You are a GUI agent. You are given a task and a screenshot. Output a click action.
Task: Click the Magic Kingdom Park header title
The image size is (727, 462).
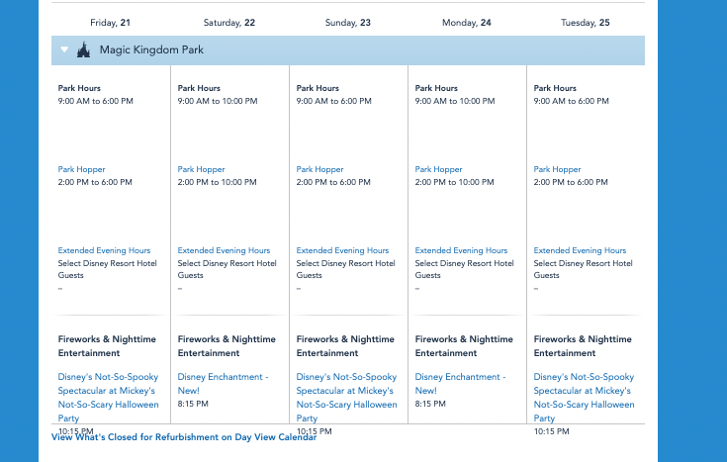tap(151, 49)
